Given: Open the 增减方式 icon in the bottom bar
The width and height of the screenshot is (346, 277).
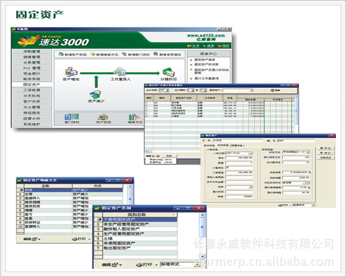Looking at the screenshot, I should tap(134, 117).
